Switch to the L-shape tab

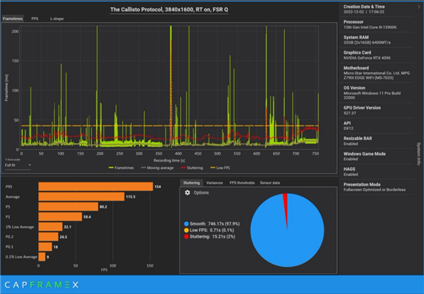pos(57,18)
